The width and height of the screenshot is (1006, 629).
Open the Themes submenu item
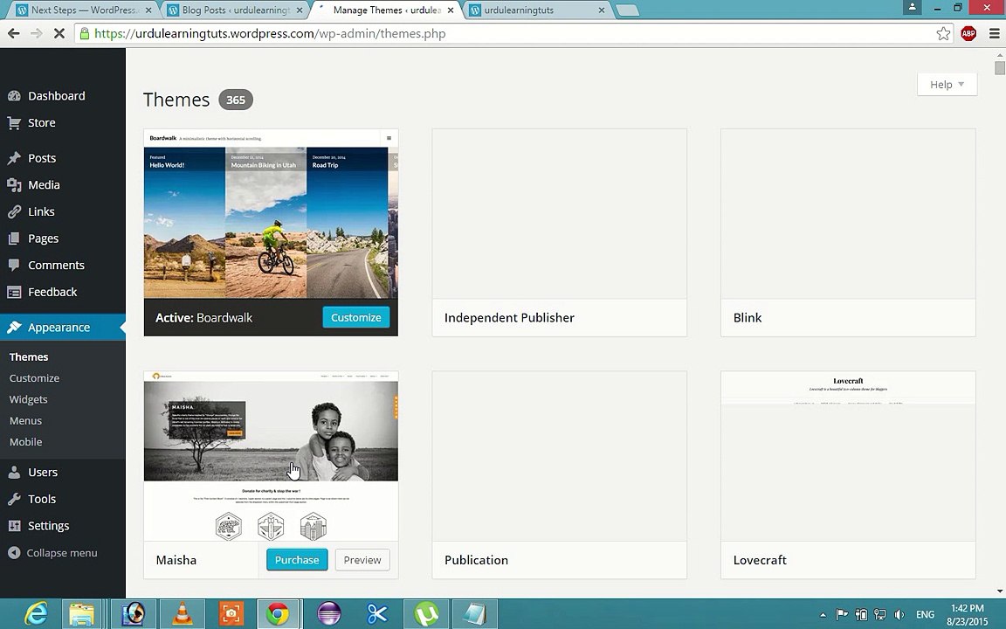pyautogui.click(x=29, y=356)
